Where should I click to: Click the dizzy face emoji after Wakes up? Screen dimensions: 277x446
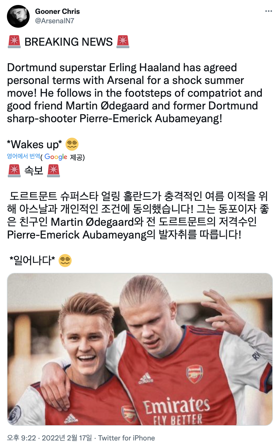[x=72, y=144]
